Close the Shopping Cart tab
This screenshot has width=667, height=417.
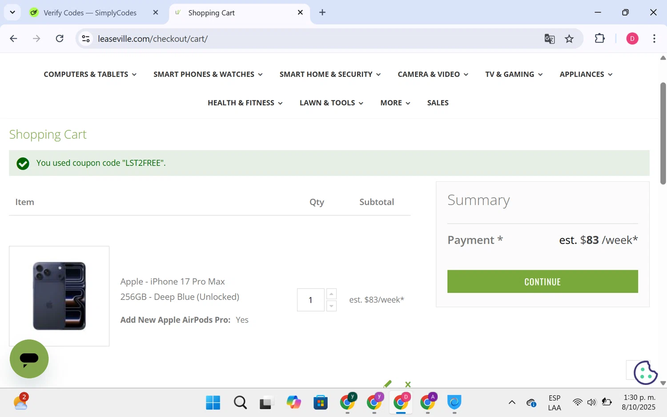point(300,12)
